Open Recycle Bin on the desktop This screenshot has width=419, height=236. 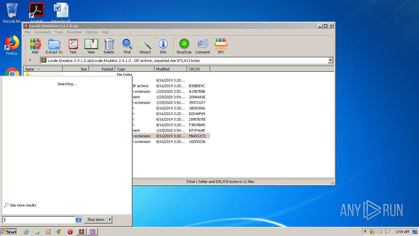click(x=12, y=13)
